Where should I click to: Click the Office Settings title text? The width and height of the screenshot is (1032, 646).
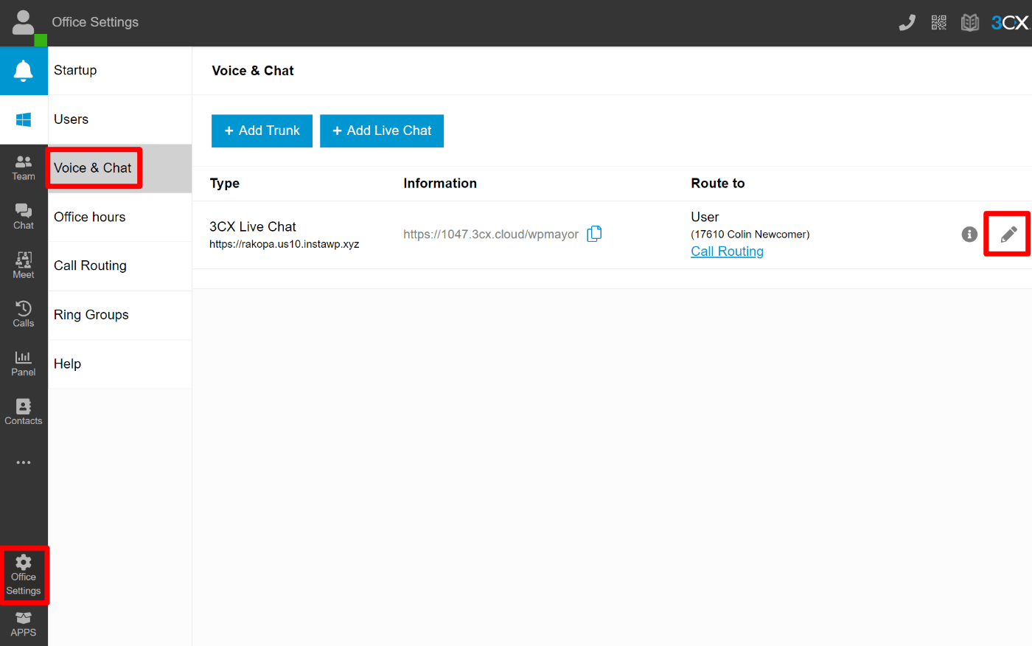tap(95, 22)
